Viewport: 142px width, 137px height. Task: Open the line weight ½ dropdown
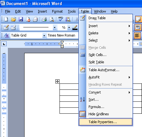tap(69, 27)
